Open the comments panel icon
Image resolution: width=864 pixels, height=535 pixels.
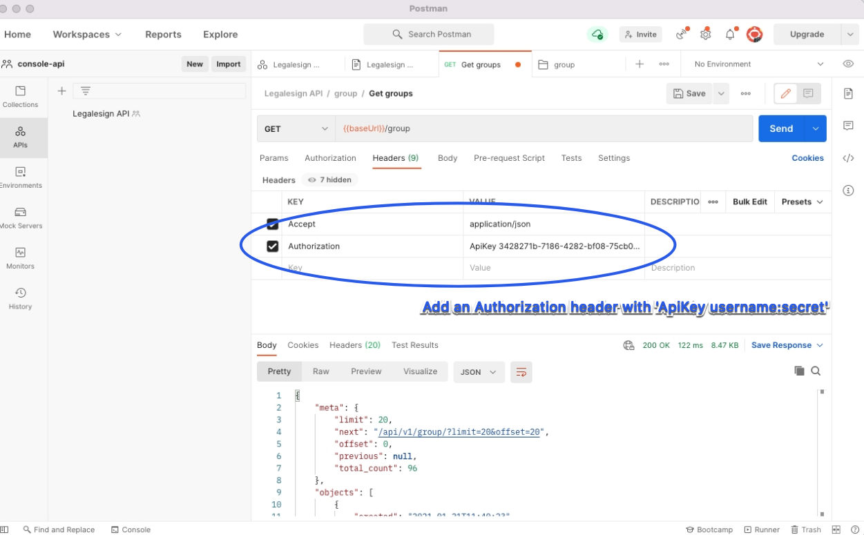848,126
